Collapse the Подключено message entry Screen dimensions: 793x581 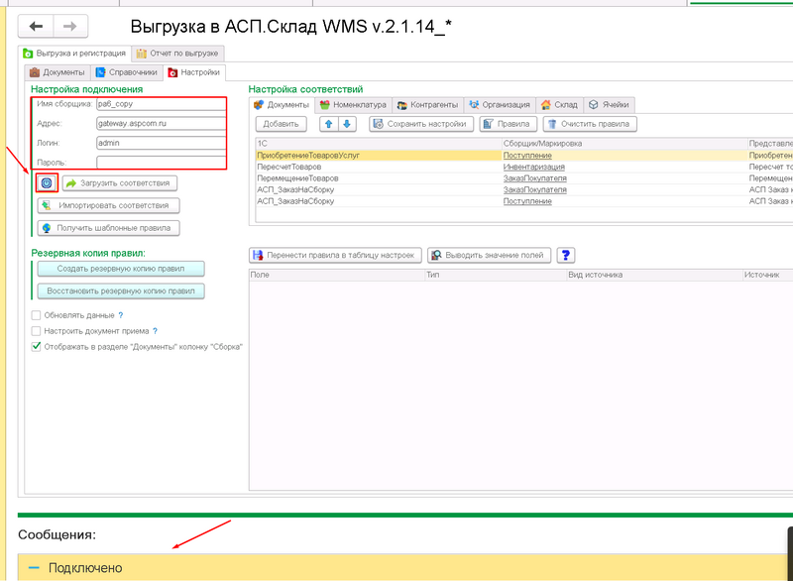[34, 568]
